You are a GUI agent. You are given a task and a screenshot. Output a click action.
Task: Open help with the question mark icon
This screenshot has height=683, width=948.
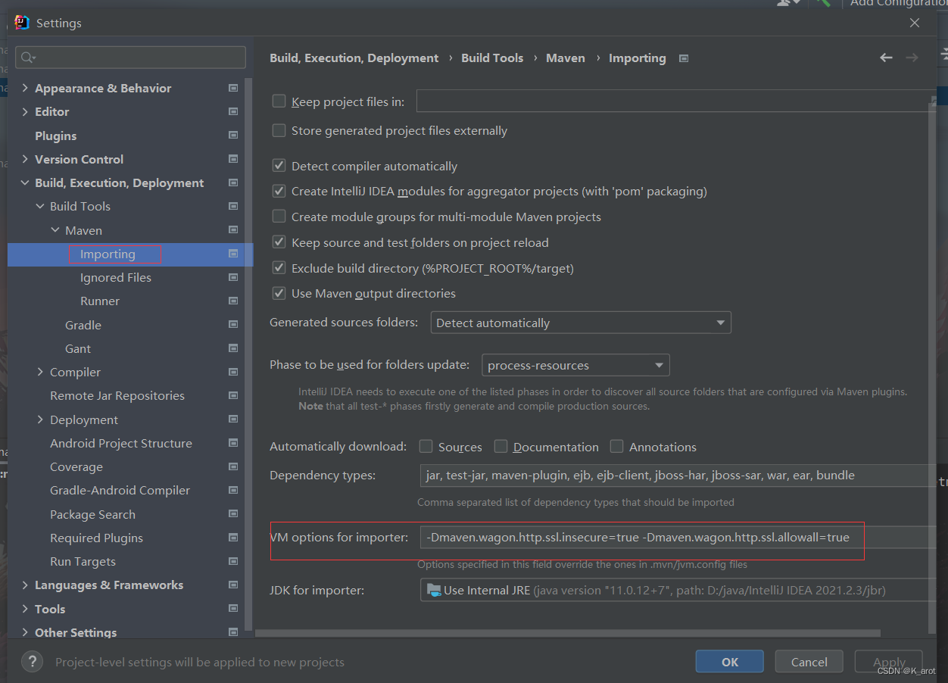click(32, 662)
